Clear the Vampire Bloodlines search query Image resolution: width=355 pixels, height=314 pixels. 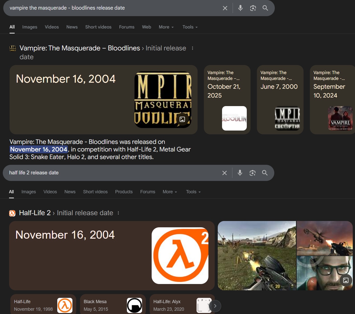click(225, 8)
